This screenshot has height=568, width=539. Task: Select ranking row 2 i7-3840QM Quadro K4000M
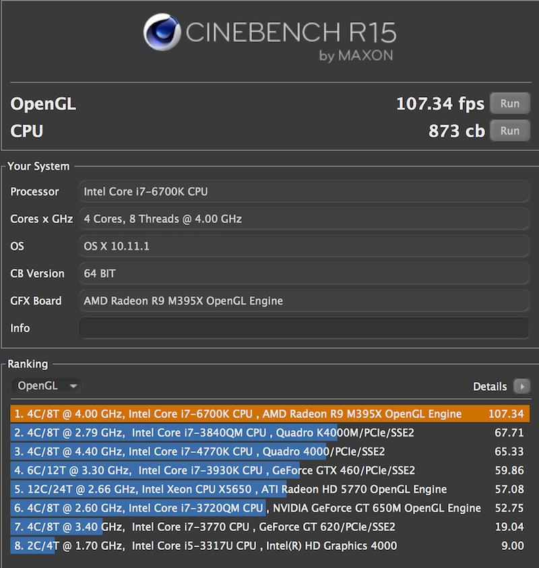click(270, 433)
